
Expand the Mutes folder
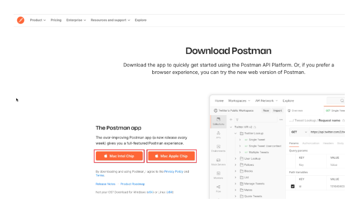coord(235,190)
